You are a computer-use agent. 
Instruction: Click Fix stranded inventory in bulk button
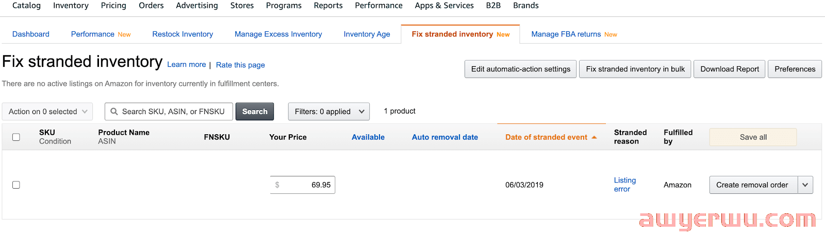[635, 69]
